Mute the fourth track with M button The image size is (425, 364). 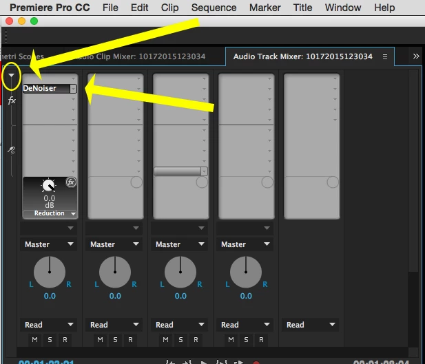231,339
